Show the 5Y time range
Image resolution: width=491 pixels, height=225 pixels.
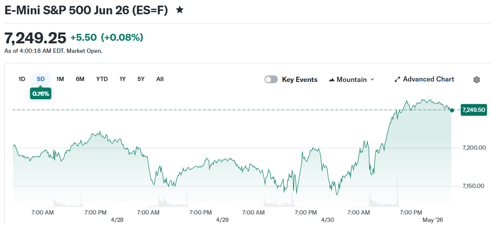coord(141,79)
